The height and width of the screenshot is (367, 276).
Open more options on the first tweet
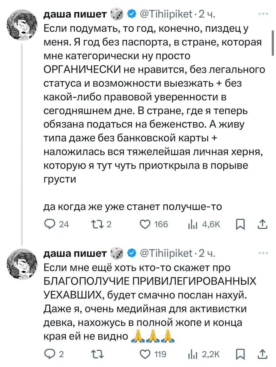(x=263, y=14)
